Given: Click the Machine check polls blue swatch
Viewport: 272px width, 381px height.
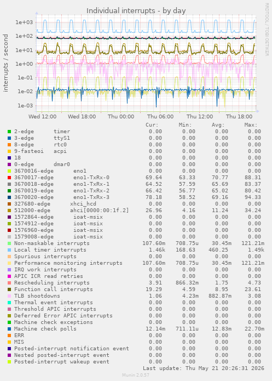Looking at the screenshot, I should coord(9,329).
